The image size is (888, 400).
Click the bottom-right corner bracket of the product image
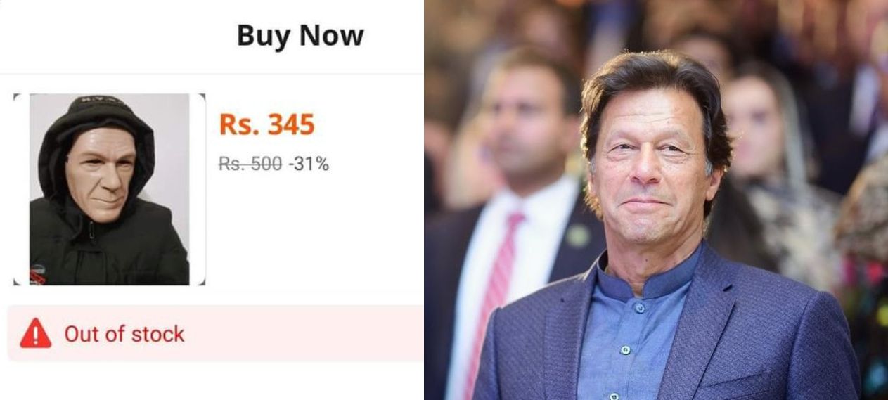coord(202,282)
